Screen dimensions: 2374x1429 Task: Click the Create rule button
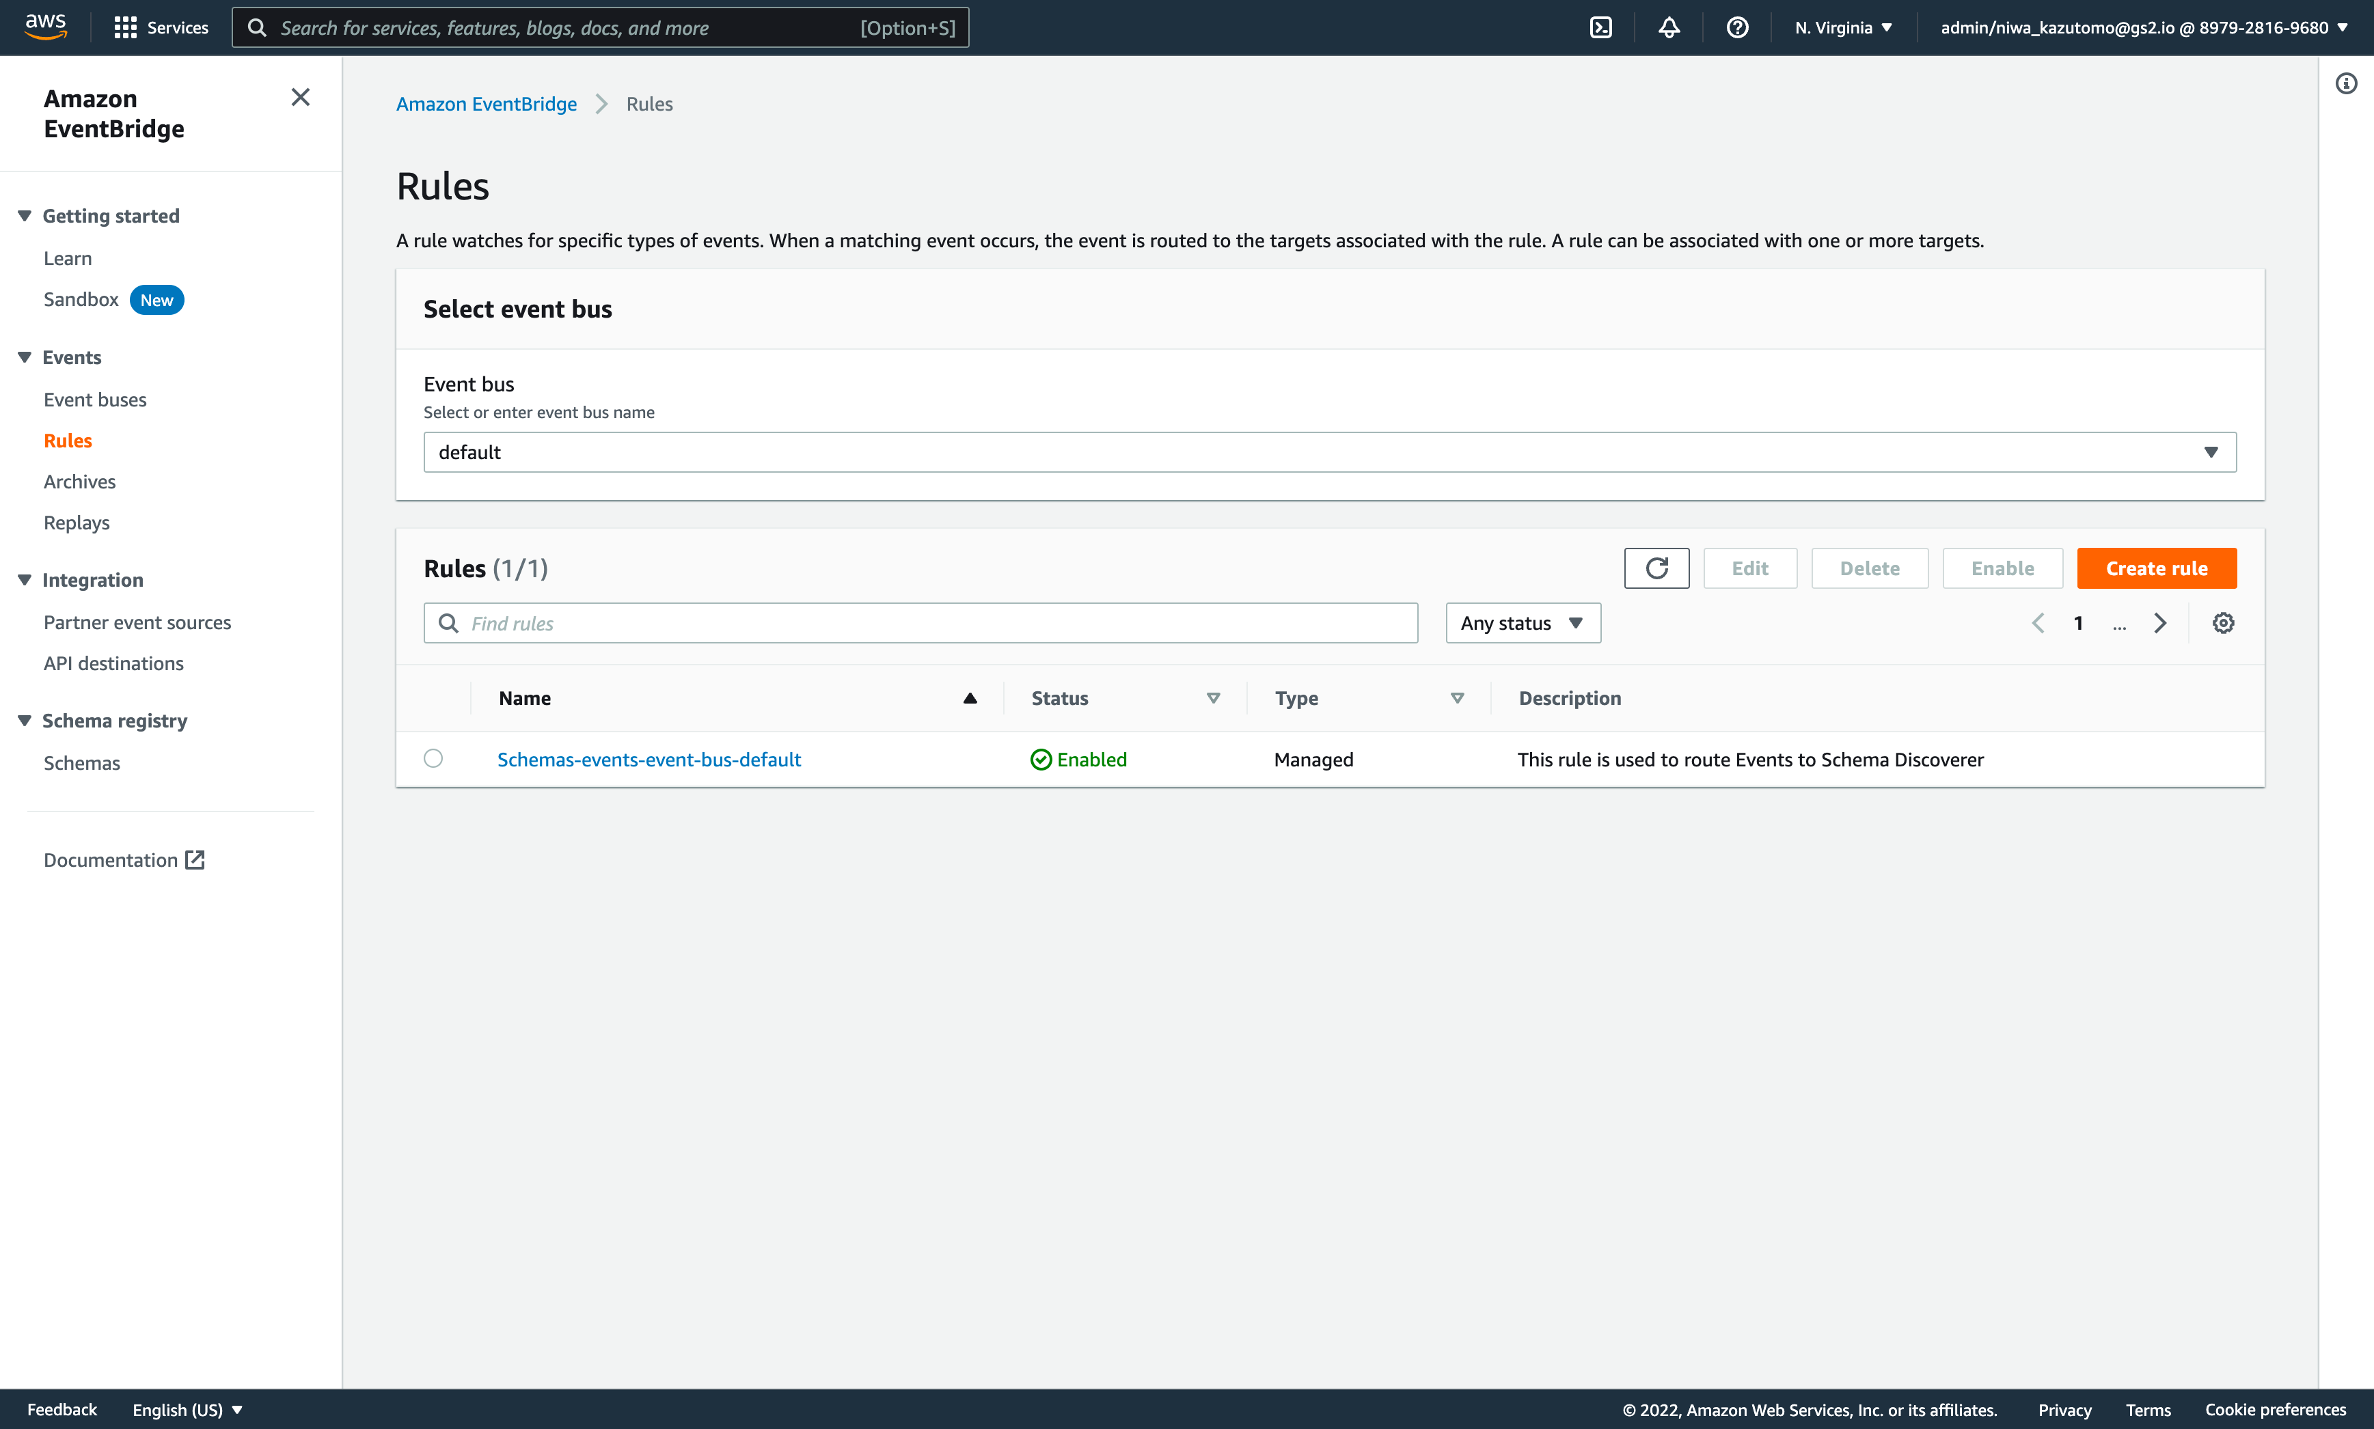coord(2156,568)
